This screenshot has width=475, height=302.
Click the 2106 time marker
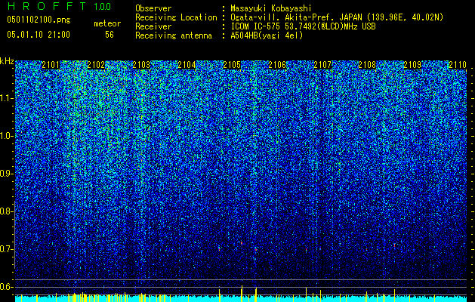277,65
